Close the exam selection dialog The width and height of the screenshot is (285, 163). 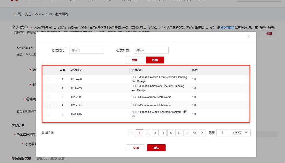[248, 37]
